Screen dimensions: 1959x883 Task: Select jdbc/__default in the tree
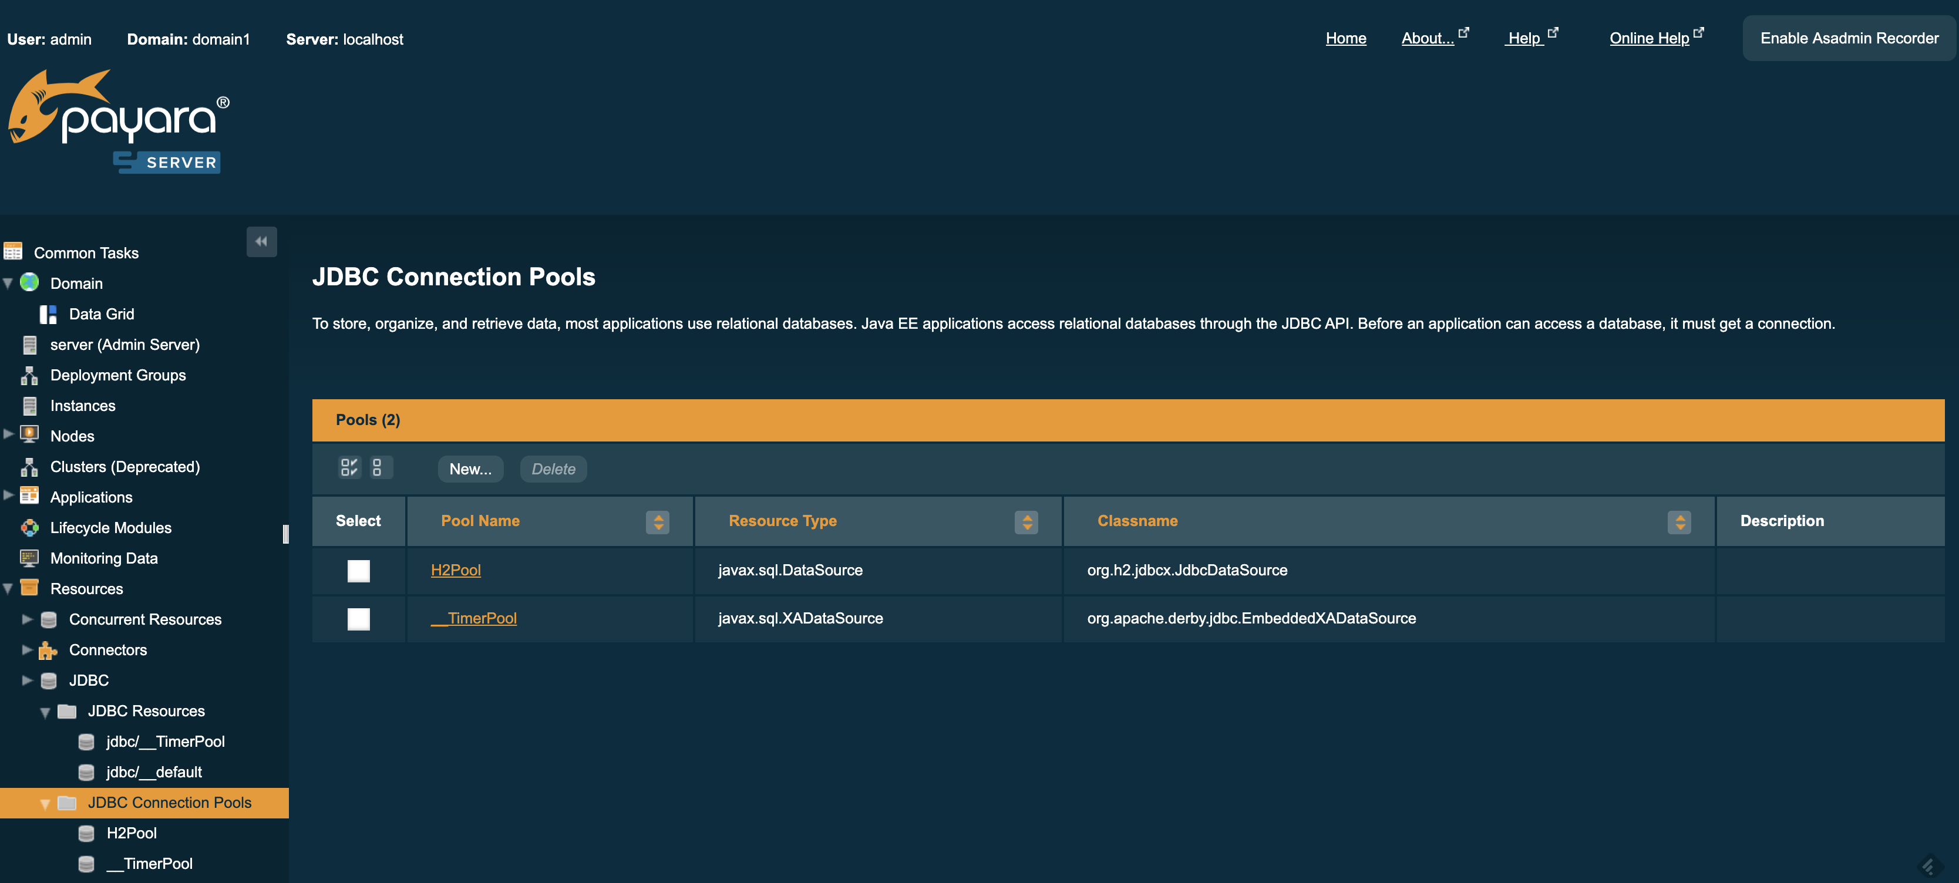154,772
